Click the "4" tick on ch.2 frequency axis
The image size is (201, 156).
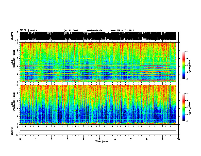(x=18, y=109)
